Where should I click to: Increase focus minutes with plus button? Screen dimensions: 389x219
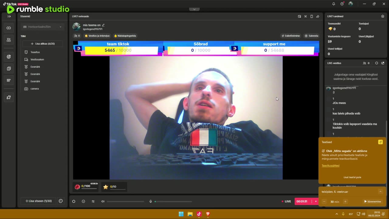click(345, 202)
